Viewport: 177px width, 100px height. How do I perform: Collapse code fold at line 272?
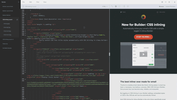tap(25, 60)
